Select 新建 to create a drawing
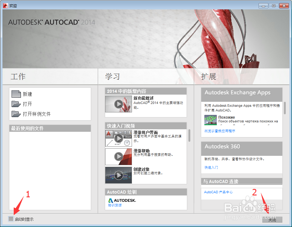Image resolution: width=292 pixels, height=227 pixels. [x=27, y=94]
